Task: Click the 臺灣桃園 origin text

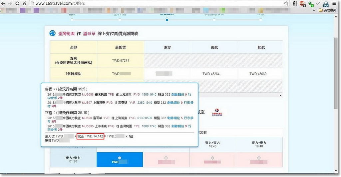Action: (x=66, y=34)
